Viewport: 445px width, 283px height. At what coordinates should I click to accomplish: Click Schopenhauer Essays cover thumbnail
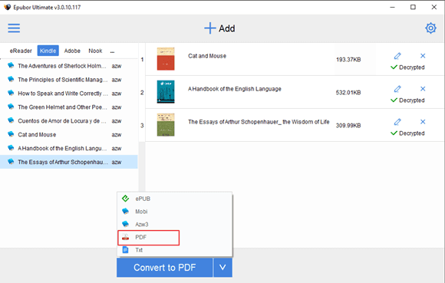pos(166,125)
